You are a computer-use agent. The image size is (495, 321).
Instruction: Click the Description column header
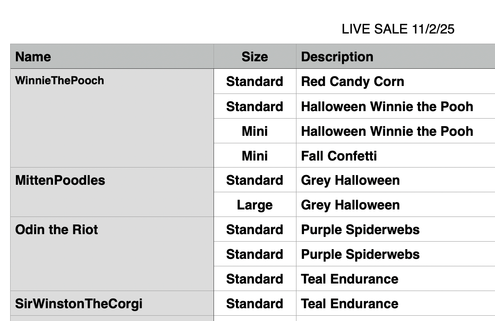[x=337, y=57]
